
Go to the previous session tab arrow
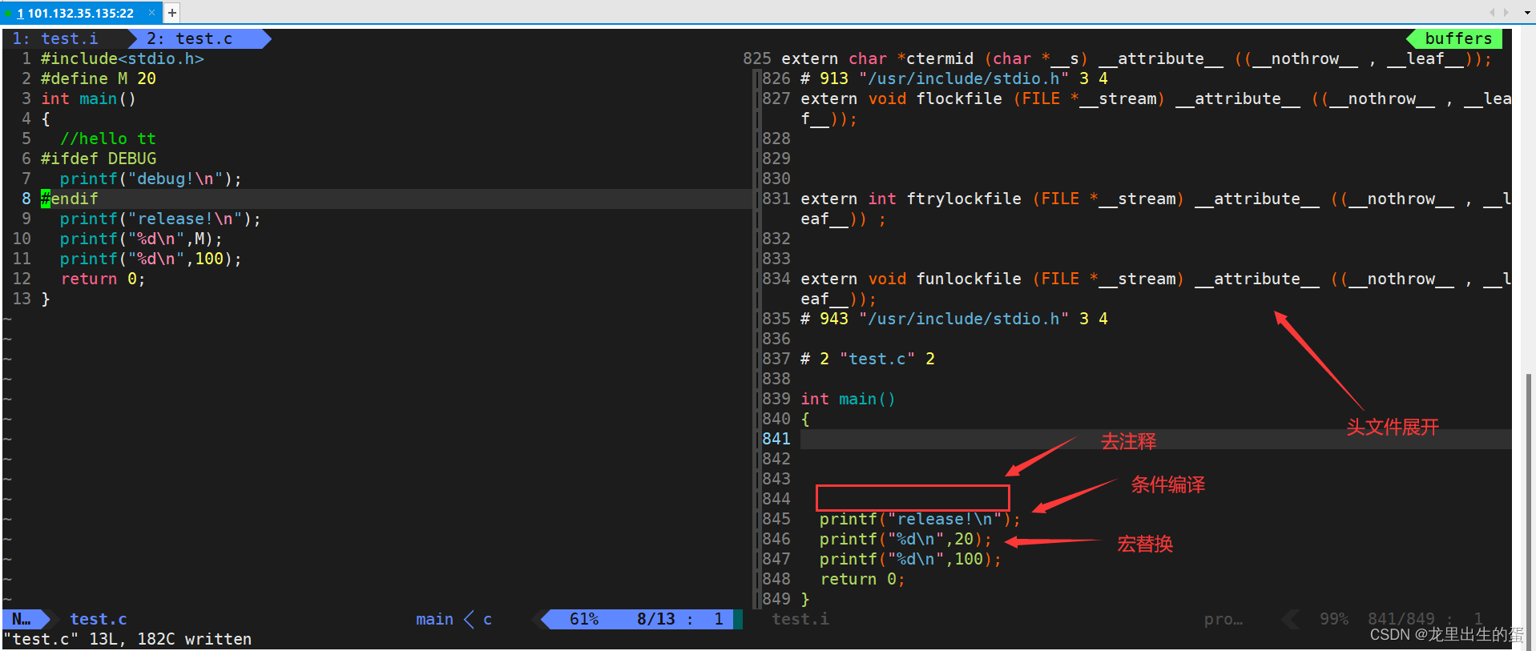pos(1492,13)
